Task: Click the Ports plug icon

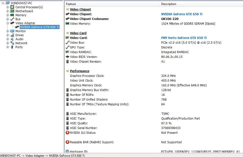Action: pos(12,47)
